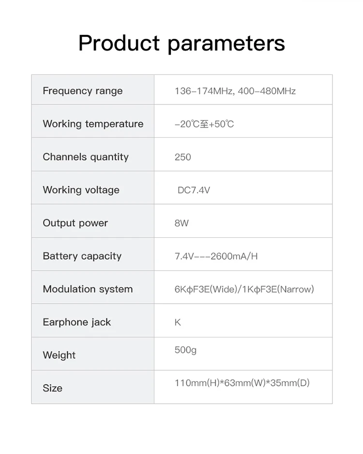Image resolution: width=363 pixels, height=454 pixels.
Task: Select the Channels quantity label
Action: coord(86,157)
